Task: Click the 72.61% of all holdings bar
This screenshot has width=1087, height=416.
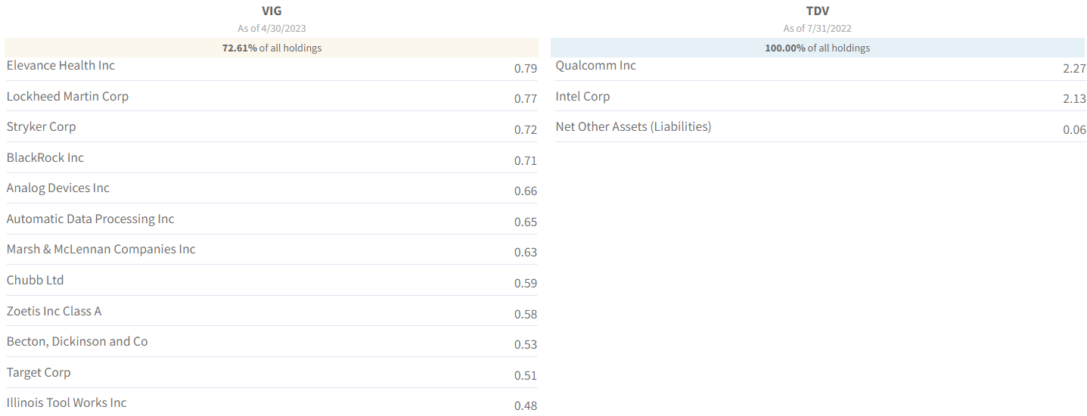Action: [272, 48]
